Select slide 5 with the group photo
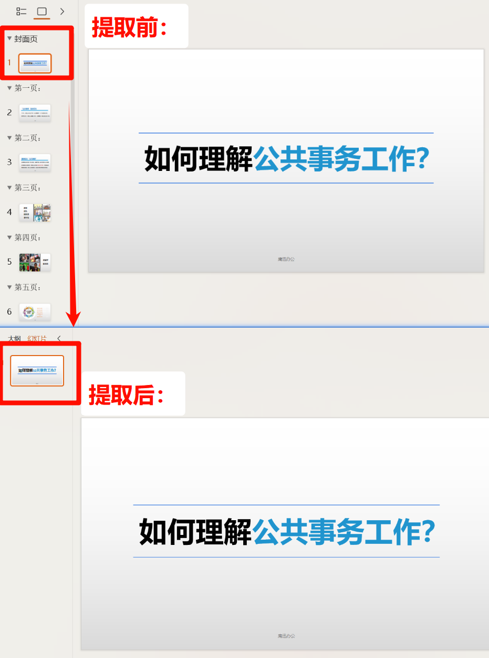 (x=35, y=261)
